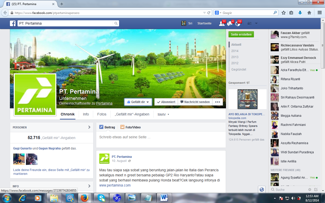Click the megaphone icon next to Gesponsert
The image size is (325, 203).
[248, 83]
